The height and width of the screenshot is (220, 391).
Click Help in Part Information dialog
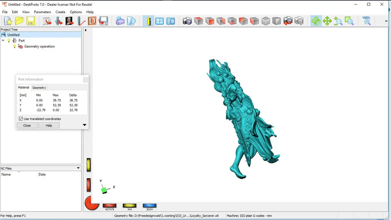tap(49, 125)
